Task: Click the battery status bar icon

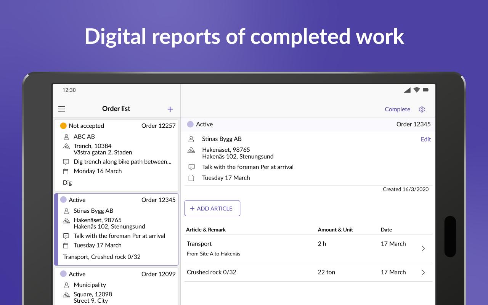Action: [x=426, y=90]
